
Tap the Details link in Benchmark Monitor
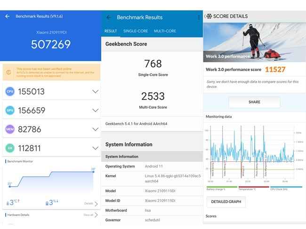coord(89,204)
